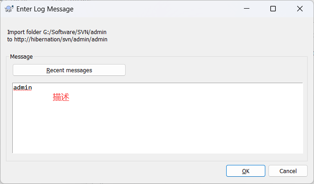Click the Message group label
This screenshot has height=184, width=314.
click(x=21, y=57)
